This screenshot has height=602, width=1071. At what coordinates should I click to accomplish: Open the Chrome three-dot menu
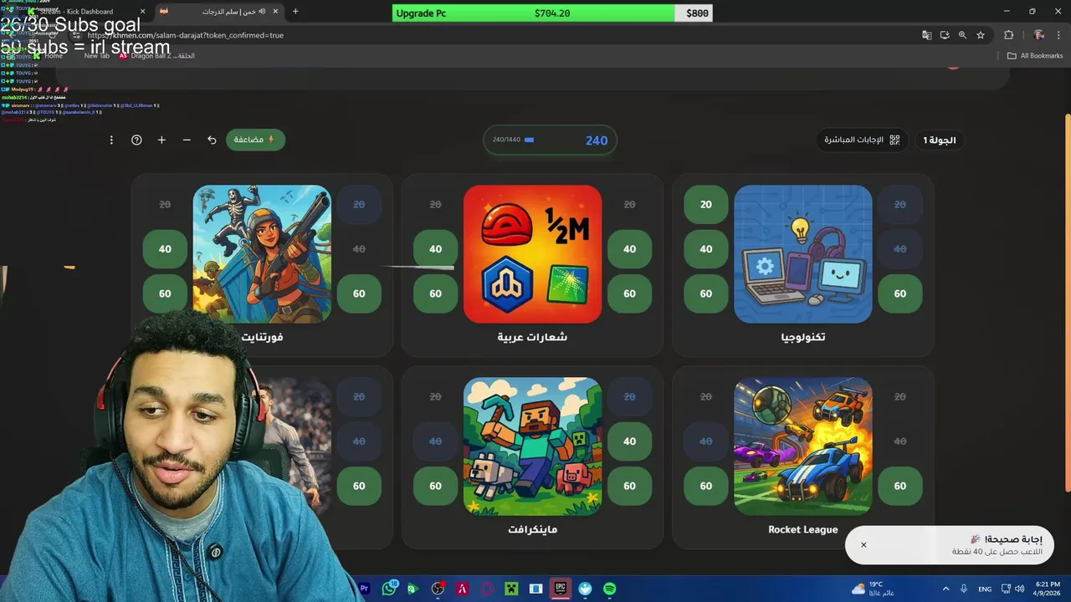point(1058,35)
